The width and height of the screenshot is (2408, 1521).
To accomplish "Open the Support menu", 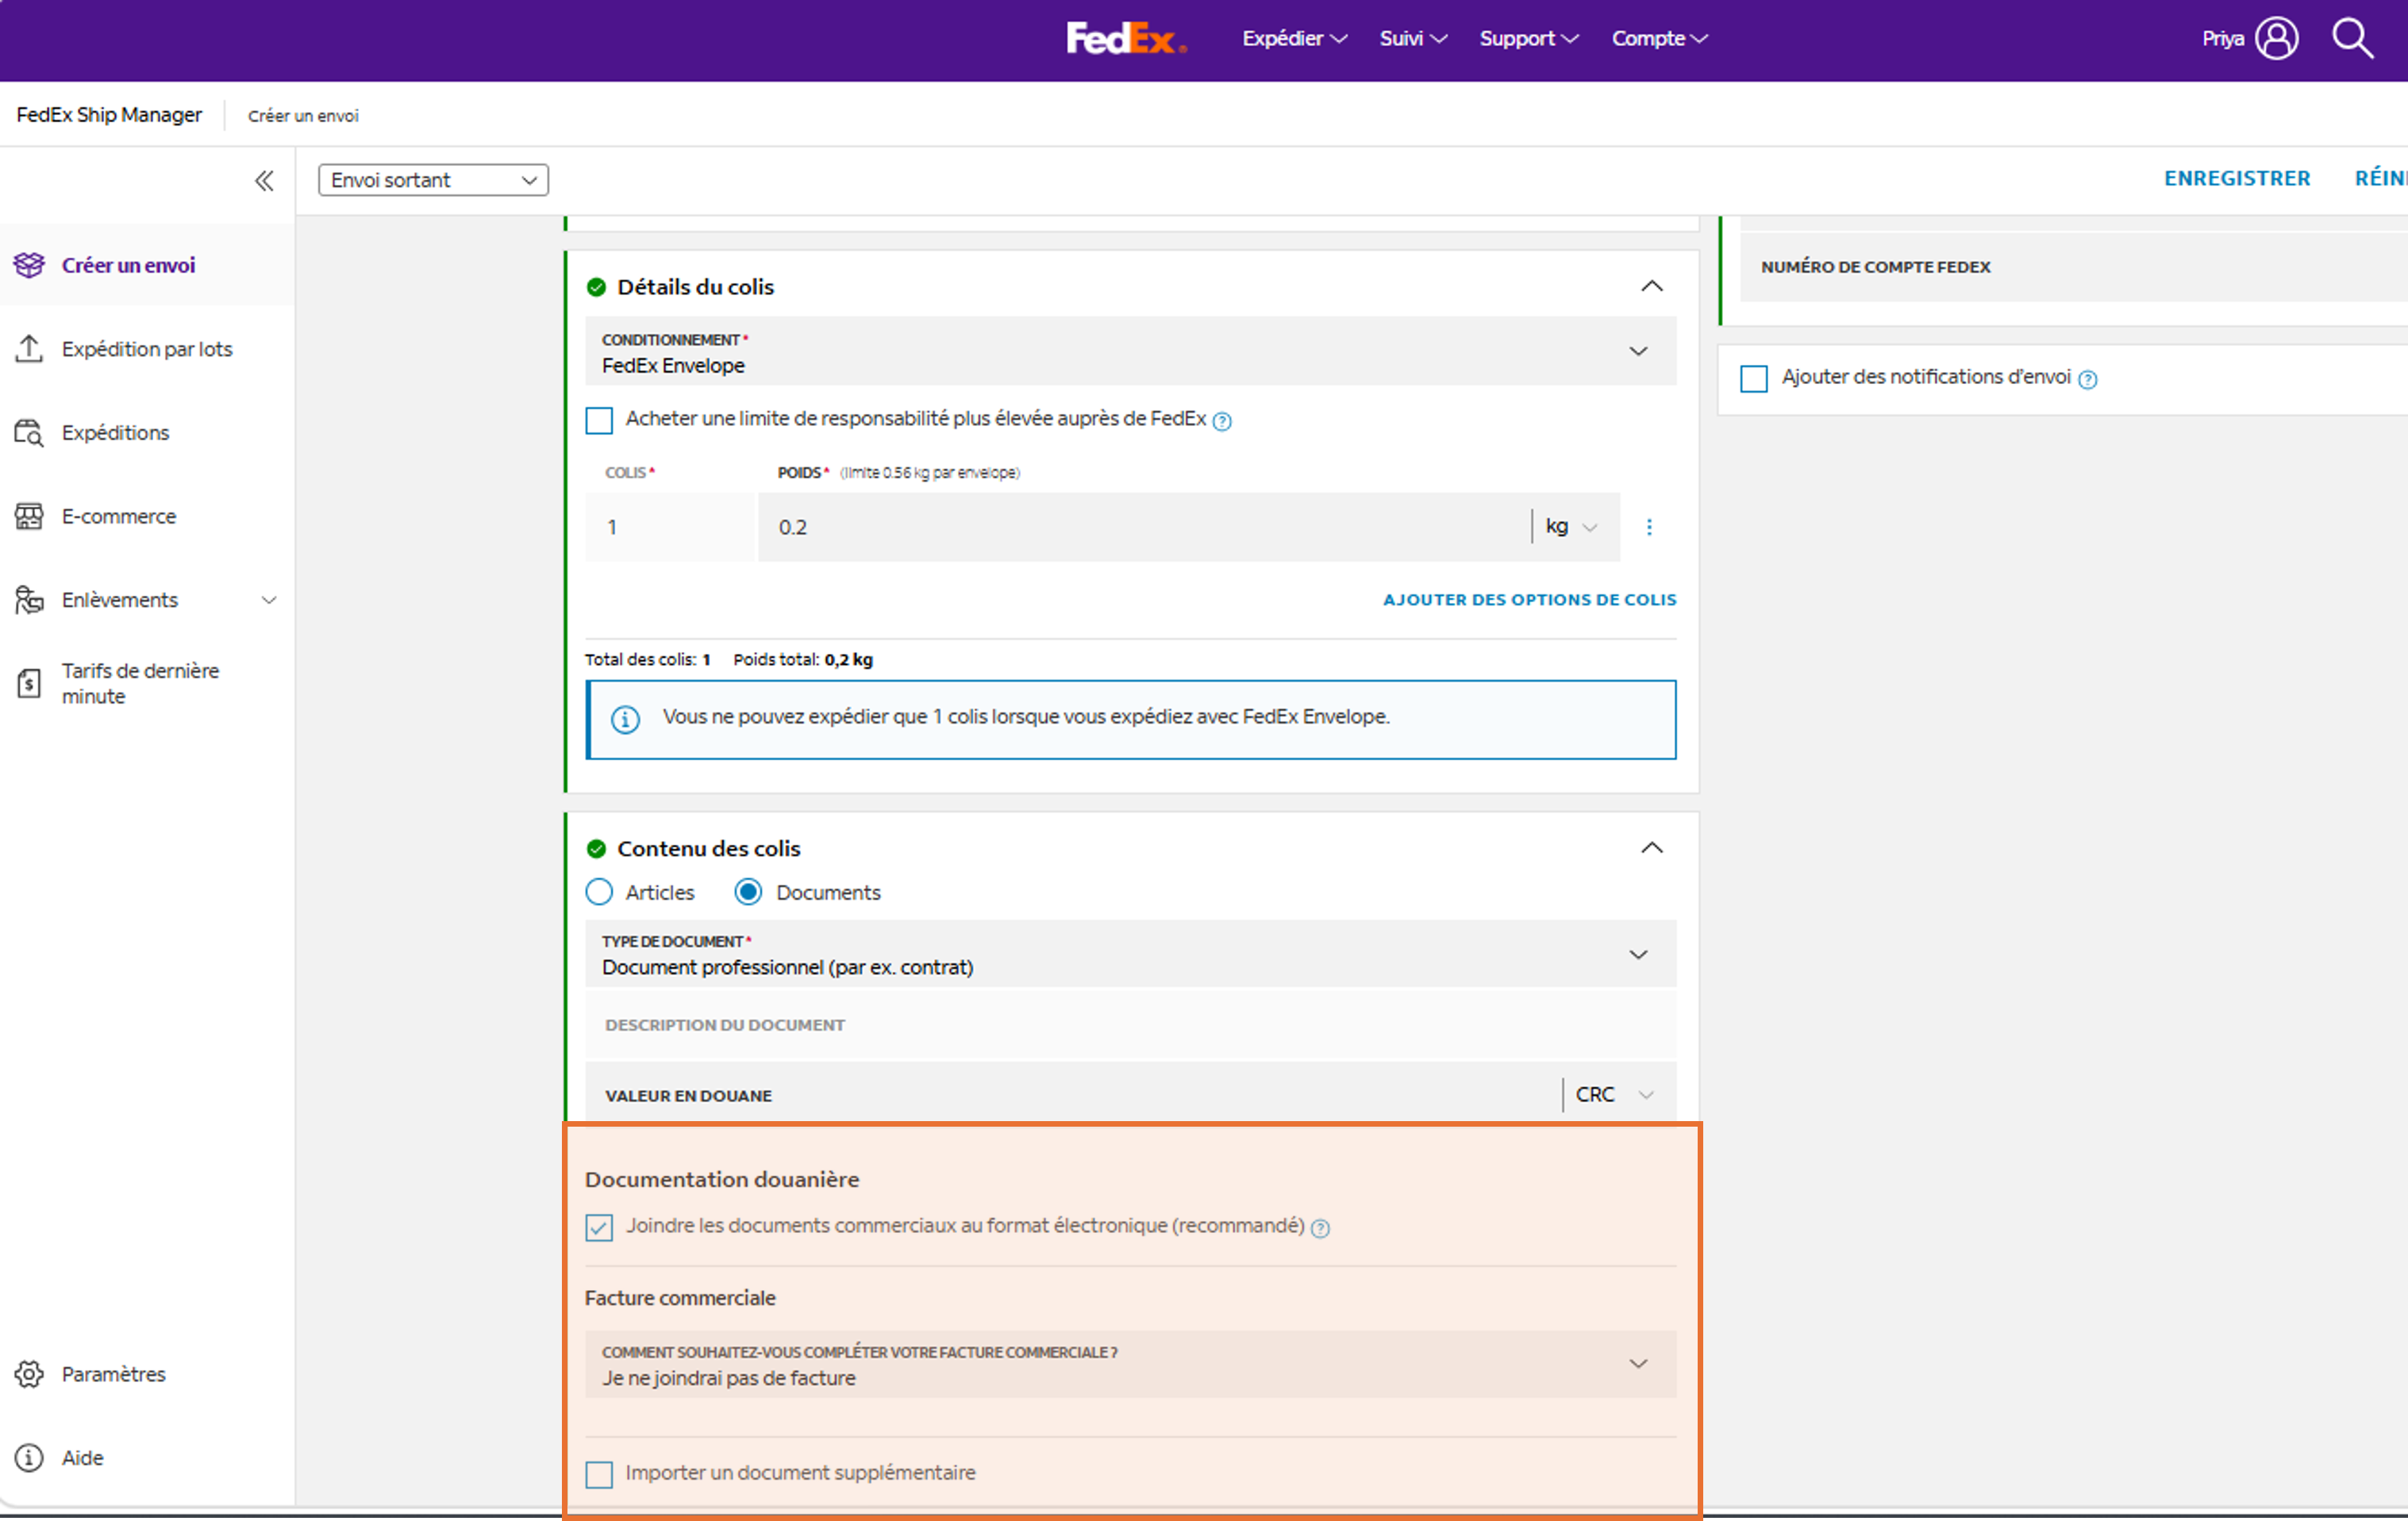I will pyautogui.click(x=1529, y=39).
